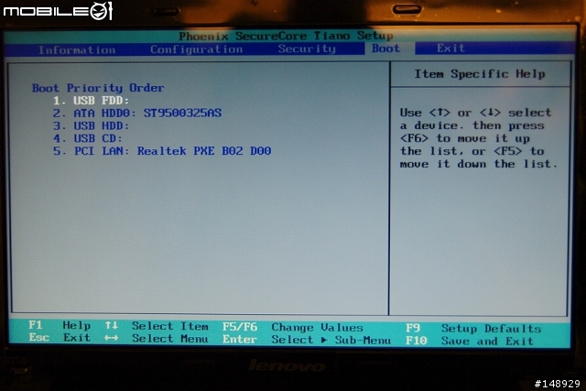Select the USB FDD boot entry

coord(91,100)
